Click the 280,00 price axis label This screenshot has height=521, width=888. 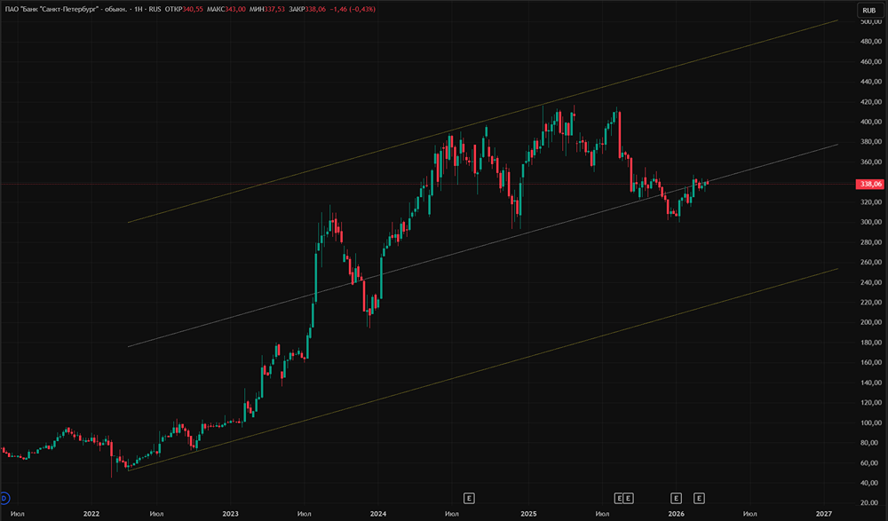click(x=870, y=242)
